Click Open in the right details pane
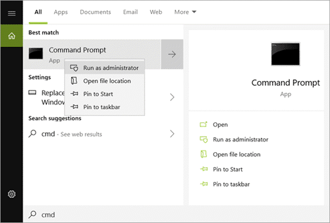The height and width of the screenshot is (223, 330). click(220, 125)
